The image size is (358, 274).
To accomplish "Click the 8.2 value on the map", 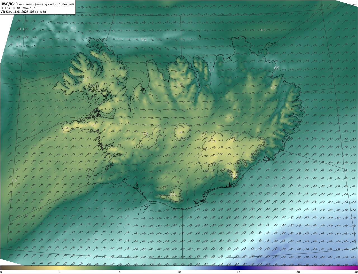I will (x=74, y=28).
